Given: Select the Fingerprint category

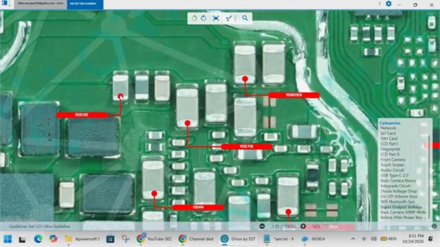Looking at the screenshot, I should coord(390,149).
